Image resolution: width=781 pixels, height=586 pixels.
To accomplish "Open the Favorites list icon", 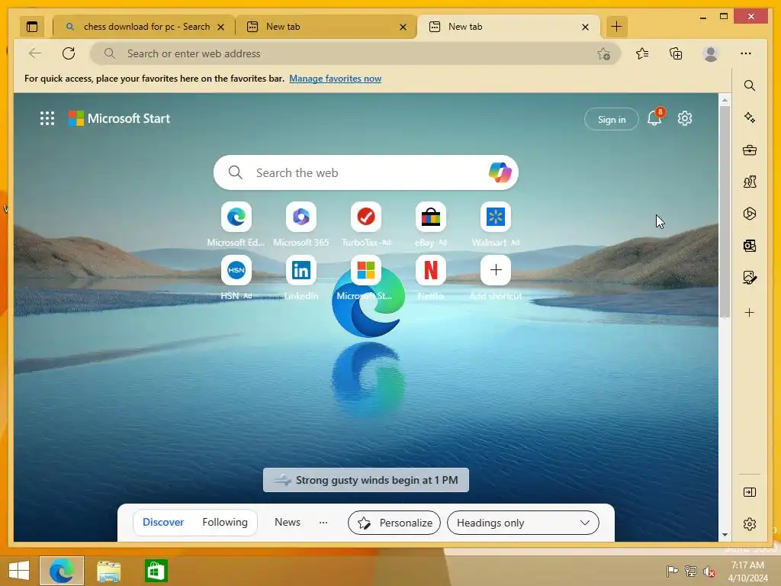I will coord(642,53).
